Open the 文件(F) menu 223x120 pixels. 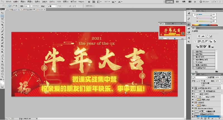[x=8, y=2]
